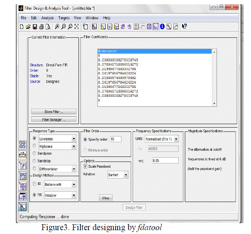Open the Targets menu
Viewport: 251px width, 234px height.
click(x=64, y=18)
